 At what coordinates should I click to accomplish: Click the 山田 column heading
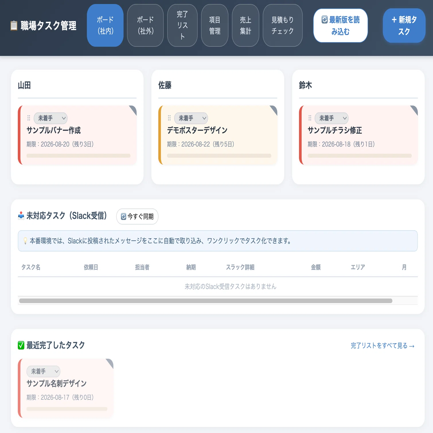click(x=24, y=85)
